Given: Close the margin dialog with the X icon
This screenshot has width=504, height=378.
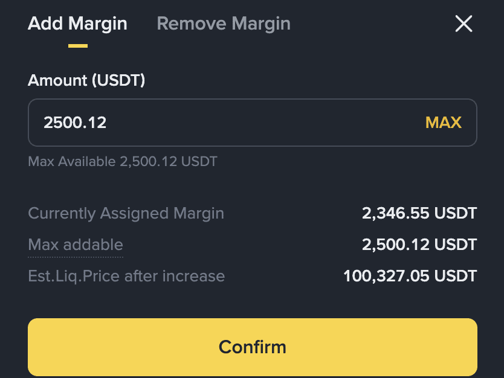Looking at the screenshot, I should pyautogui.click(x=464, y=24).
